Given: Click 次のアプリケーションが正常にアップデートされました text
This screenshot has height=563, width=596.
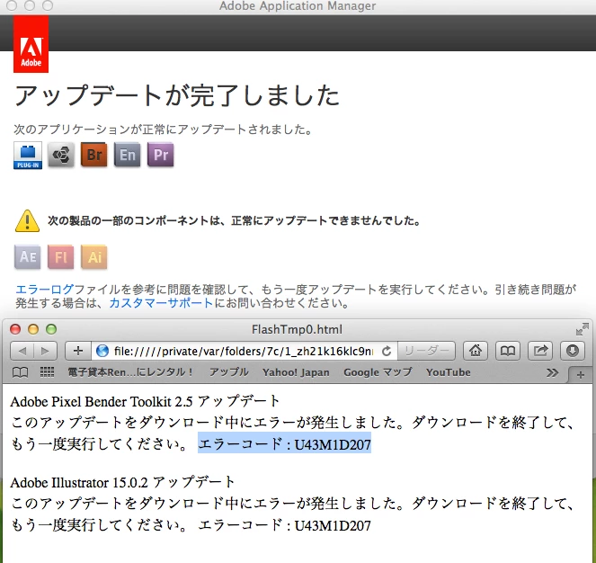Looking at the screenshot, I should pos(163,130).
